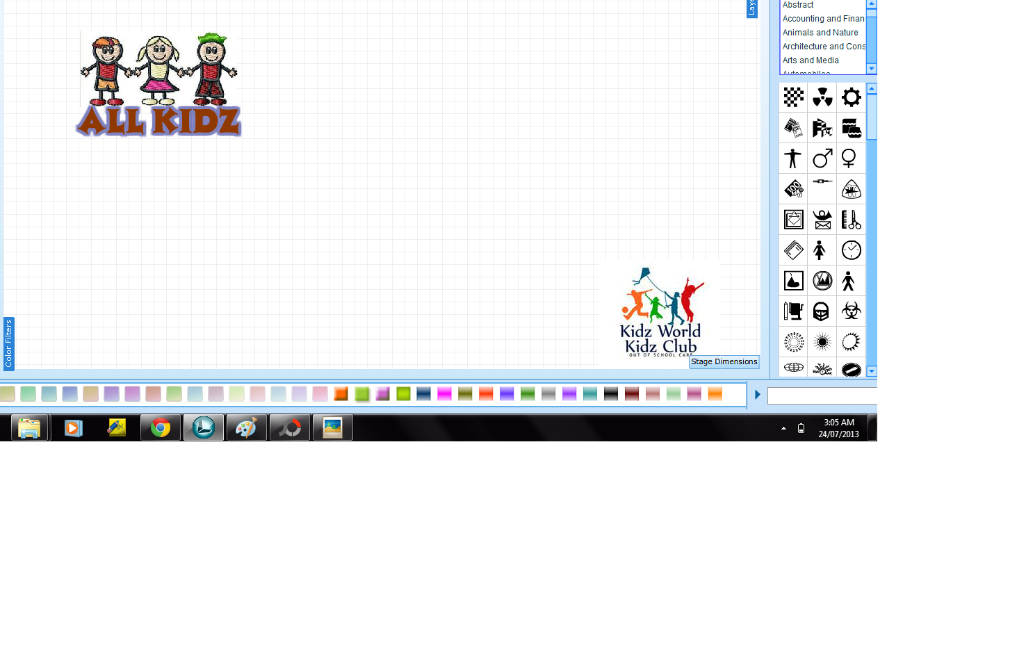Screen dimensions: 1026x645
Task: Open the Animals and Nature category
Action: [820, 33]
